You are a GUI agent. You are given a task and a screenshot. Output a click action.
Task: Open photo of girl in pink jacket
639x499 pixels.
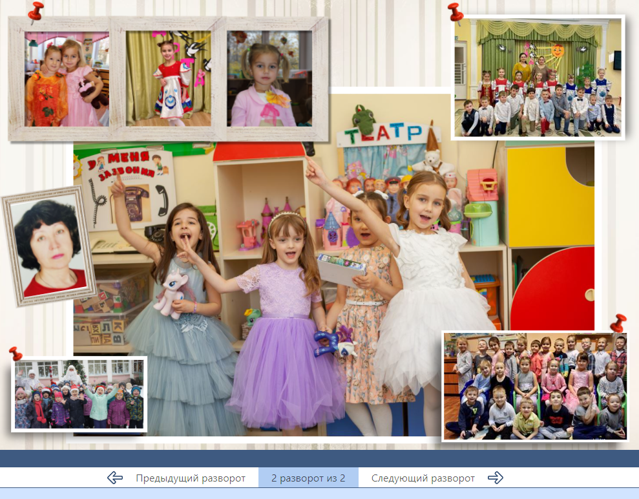click(269, 79)
